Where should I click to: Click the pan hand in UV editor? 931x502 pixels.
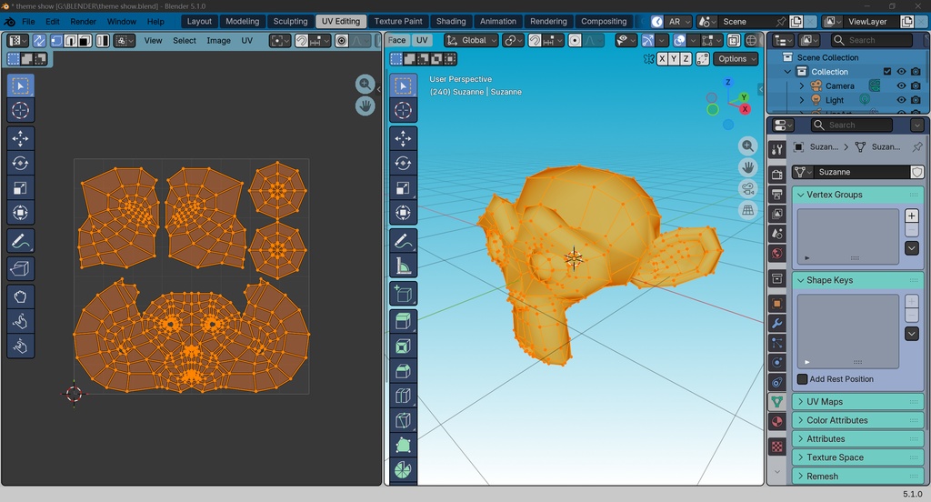tap(365, 106)
